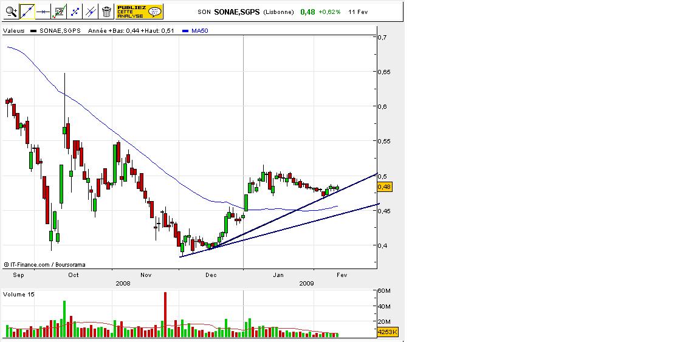Click the Dec label on time axis
697x342 pixels.
211,275
